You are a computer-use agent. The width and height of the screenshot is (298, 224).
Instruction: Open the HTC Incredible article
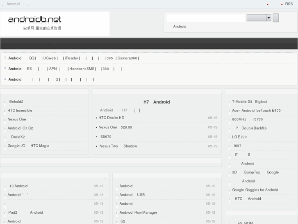(x=20, y=111)
